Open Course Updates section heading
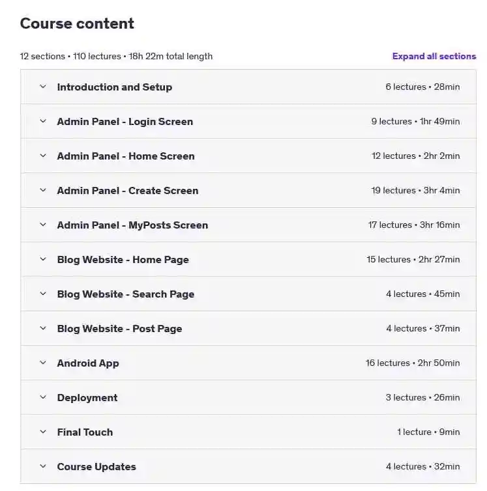The image size is (487, 491). (96, 466)
